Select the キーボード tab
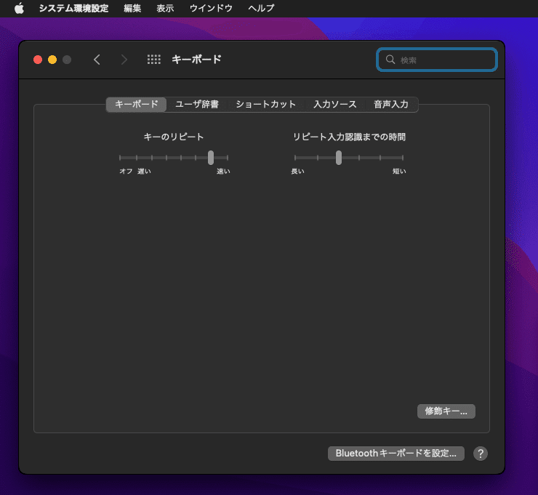Screen dimensions: 538x495 136,104
